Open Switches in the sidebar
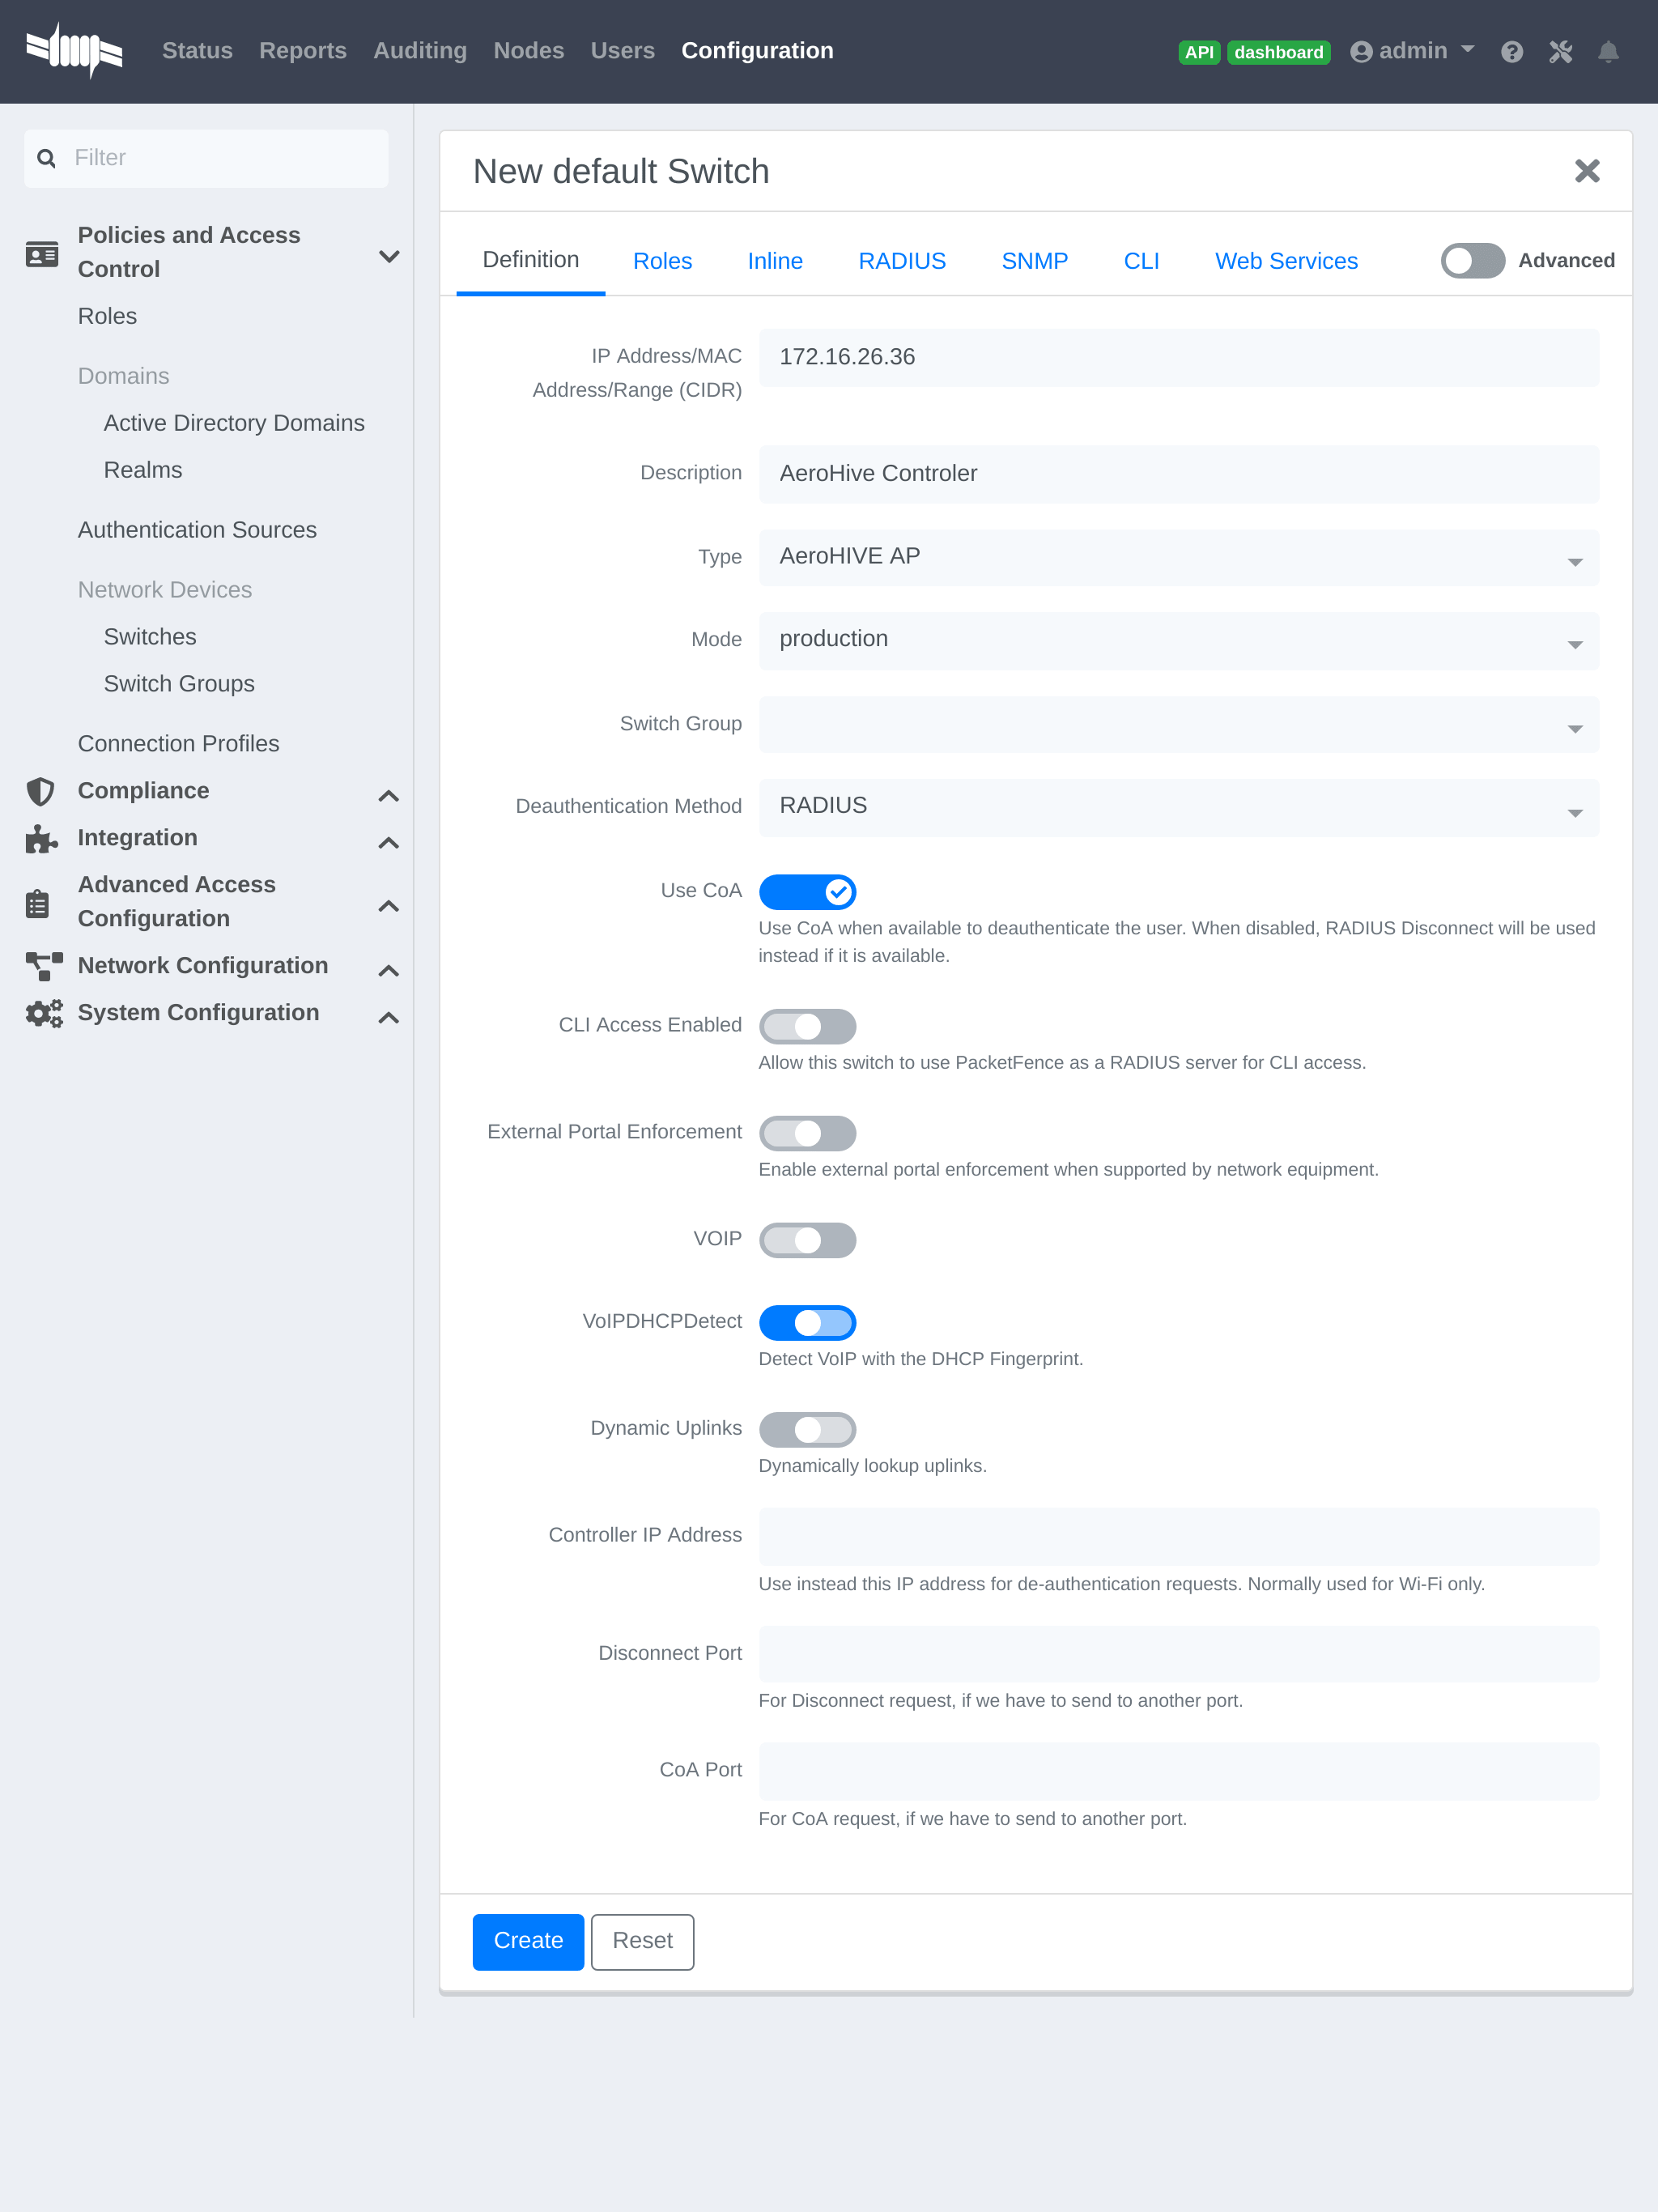Viewport: 1658px width, 2212px height. [x=150, y=638]
